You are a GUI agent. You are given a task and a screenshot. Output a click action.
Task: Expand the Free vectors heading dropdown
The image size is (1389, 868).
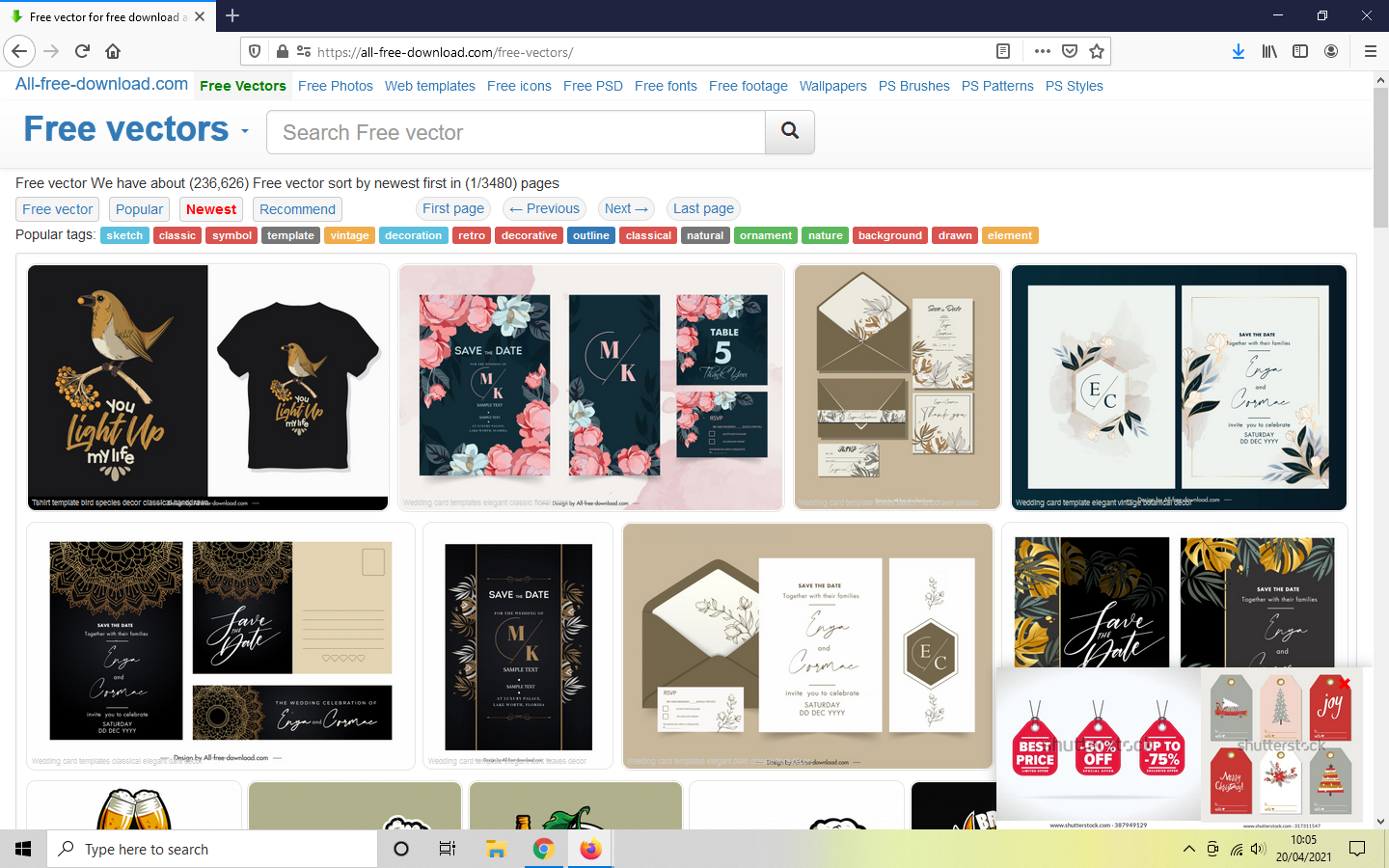[x=244, y=131]
